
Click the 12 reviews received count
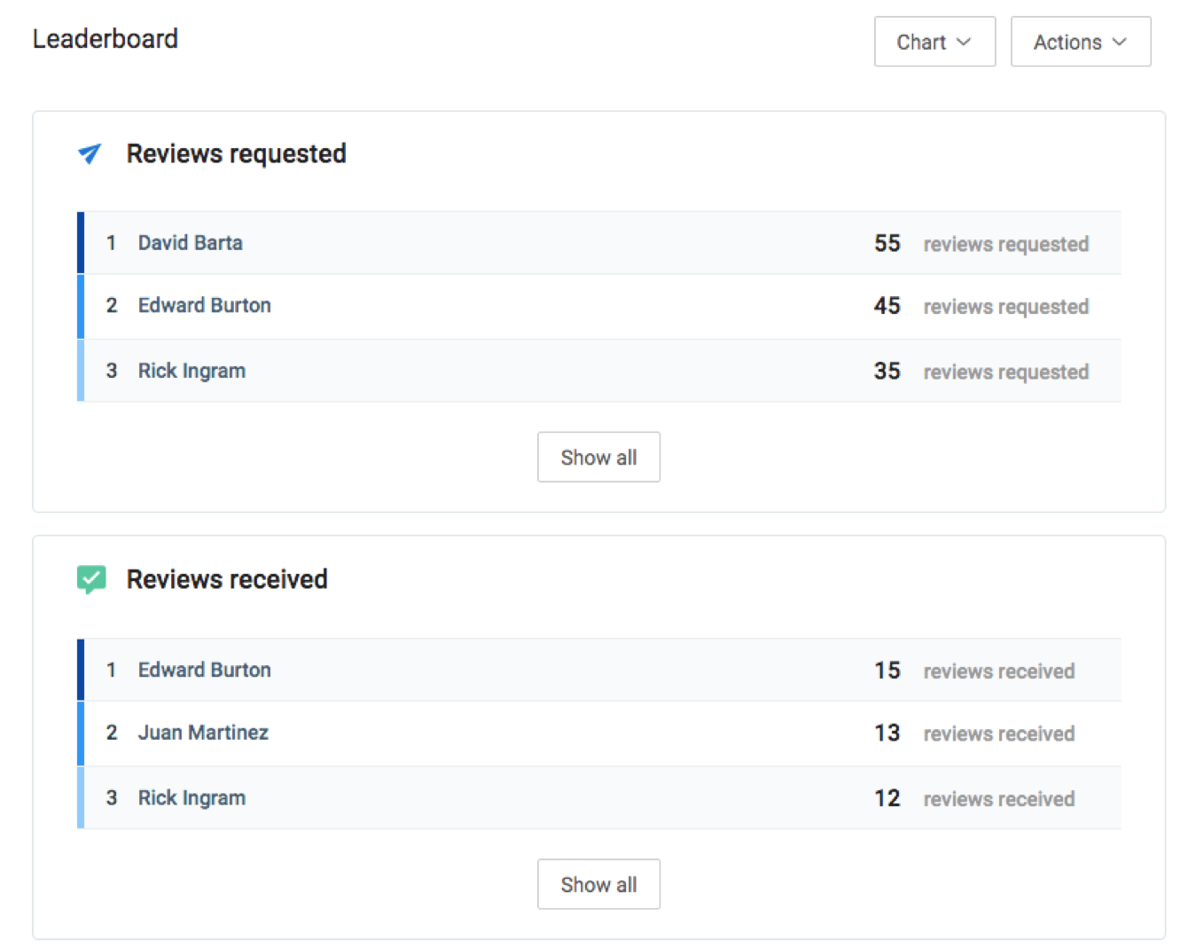(x=887, y=798)
